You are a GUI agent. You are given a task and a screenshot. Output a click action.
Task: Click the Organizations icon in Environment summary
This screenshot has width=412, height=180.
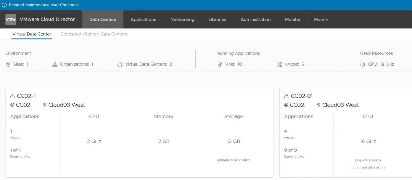pos(55,64)
